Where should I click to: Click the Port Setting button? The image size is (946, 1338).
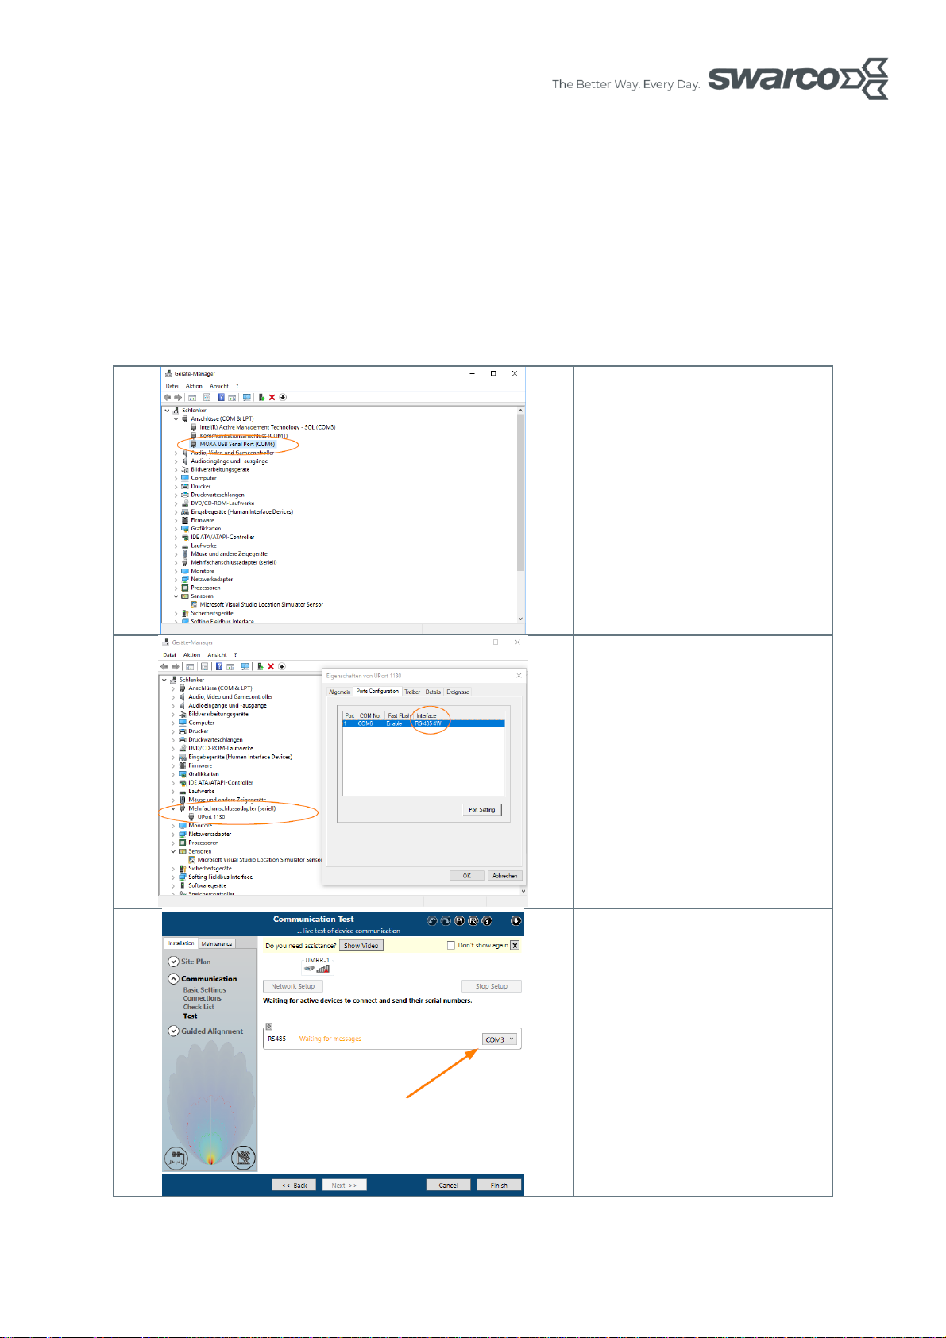click(481, 810)
